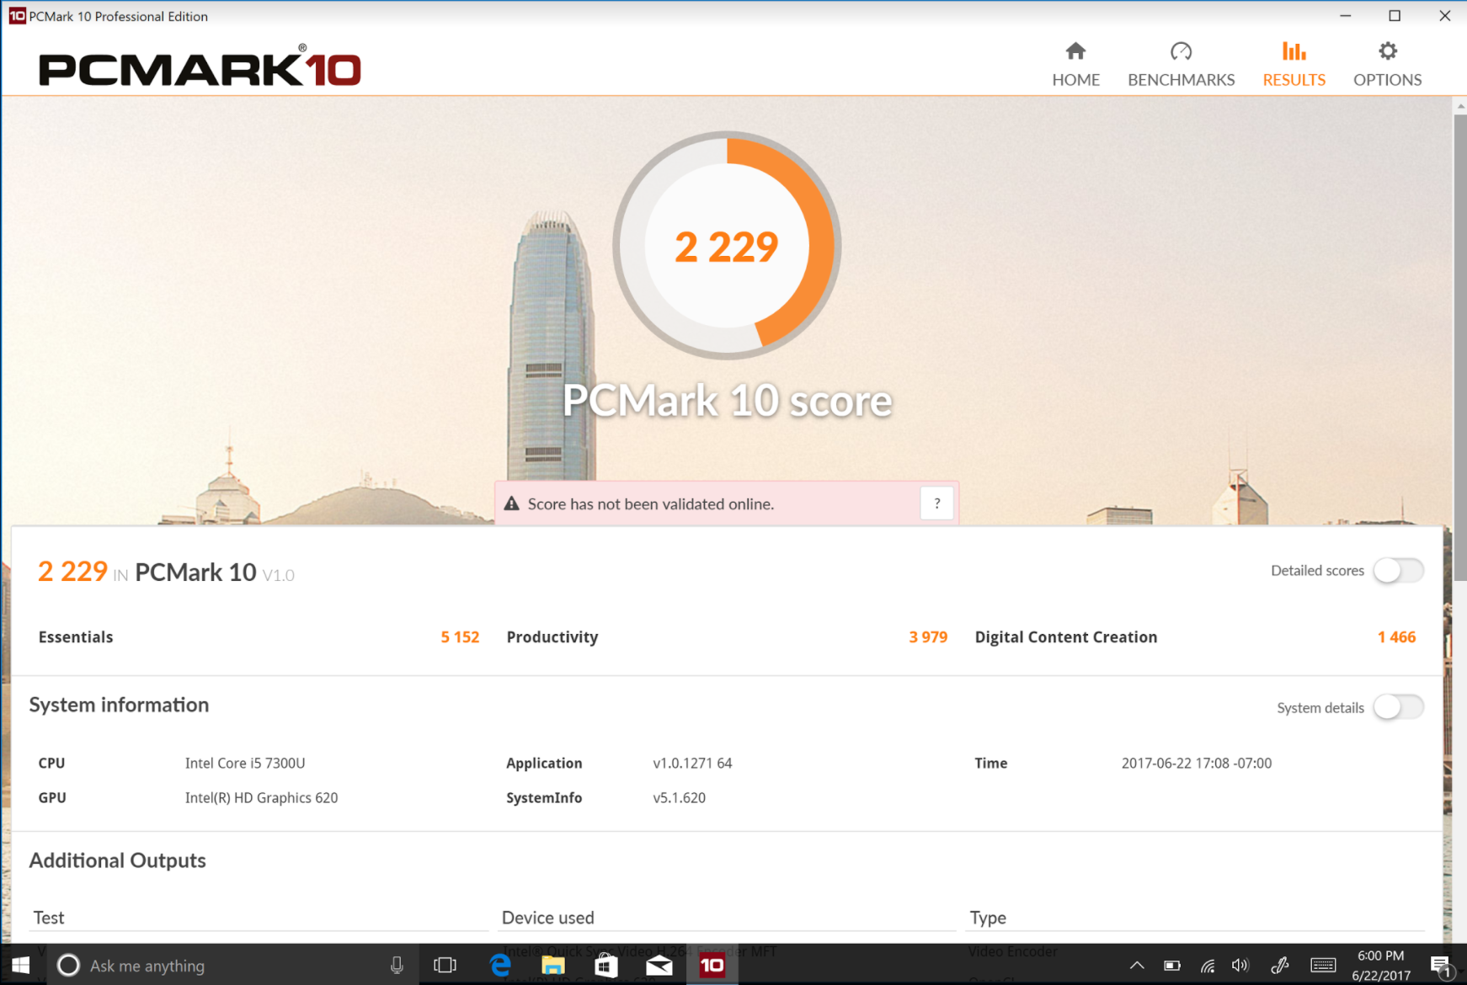Click the Application version v1.0.1271 64
Image resolution: width=1467 pixels, height=985 pixels.
692,763
